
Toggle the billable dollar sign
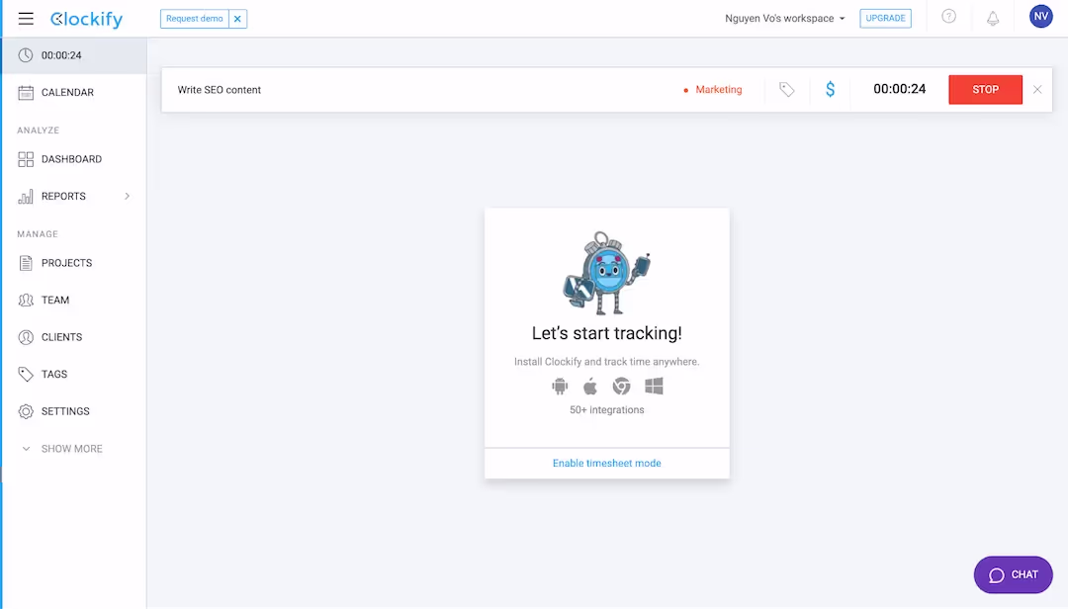point(831,89)
